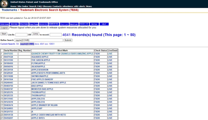Click the USPTO seal logo
The width and height of the screenshot is (208, 120).
click(5, 4)
